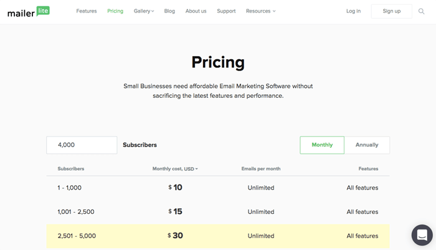Select the 1 - 1,000 subscribers row
Viewport: 436px width, 250px height.
click(x=218, y=188)
